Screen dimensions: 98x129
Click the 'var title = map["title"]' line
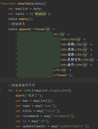coord(38,111)
